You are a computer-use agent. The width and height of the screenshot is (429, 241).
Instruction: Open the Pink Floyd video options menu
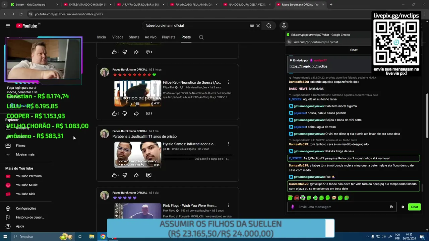point(229,206)
